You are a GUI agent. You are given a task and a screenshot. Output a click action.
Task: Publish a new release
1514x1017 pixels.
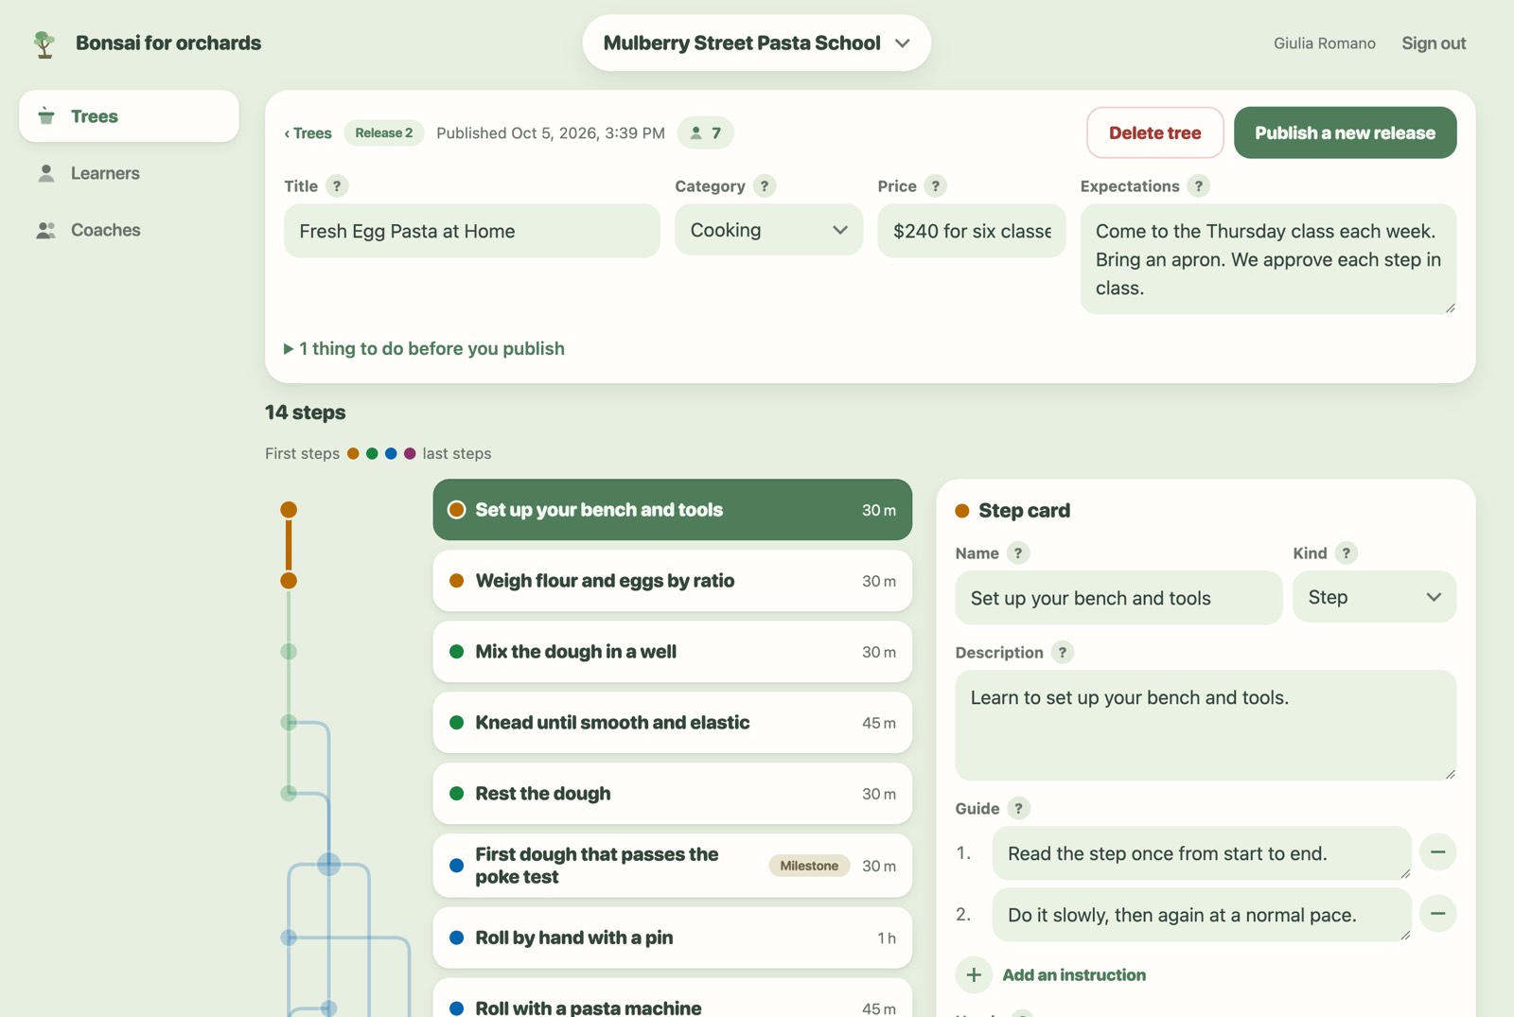coord(1346,133)
